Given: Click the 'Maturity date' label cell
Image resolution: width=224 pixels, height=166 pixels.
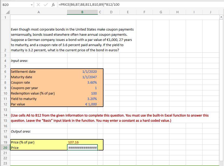Looking at the screenshot, I should click(x=39, y=77).
